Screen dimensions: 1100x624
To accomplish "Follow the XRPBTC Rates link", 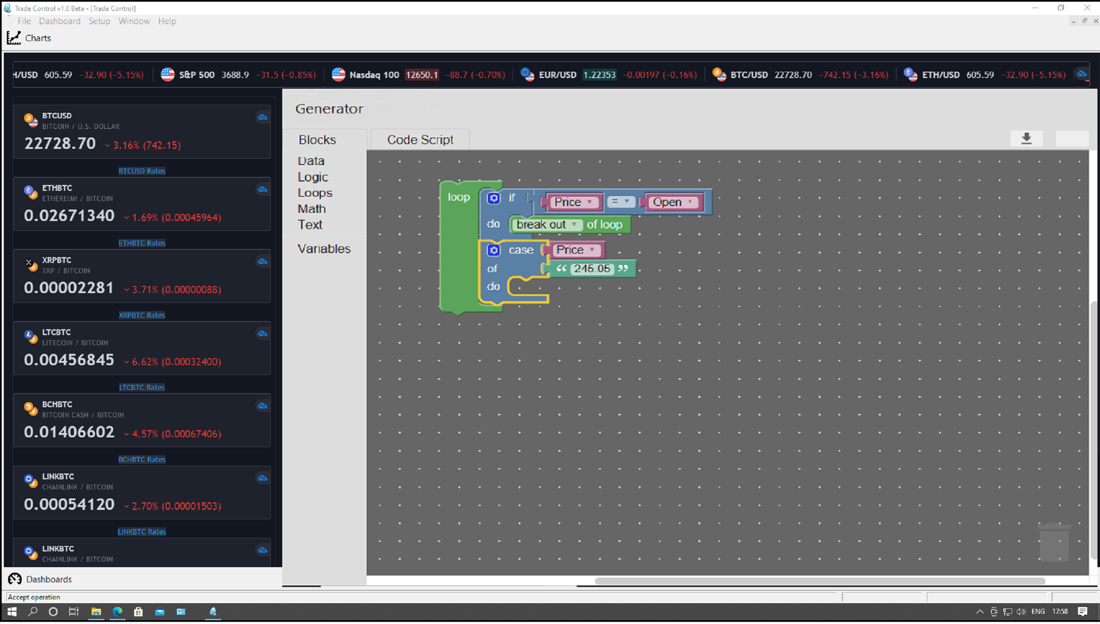I will 142,315.
